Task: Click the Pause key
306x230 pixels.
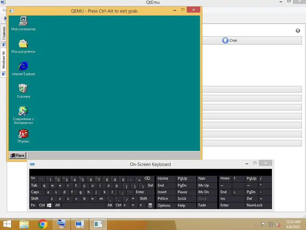Action: coord(186,192)
